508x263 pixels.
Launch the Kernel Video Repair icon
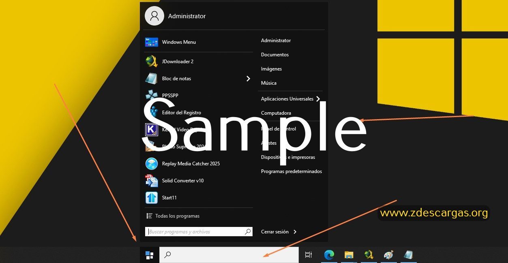pyautogui.click(x=151, y=130)
